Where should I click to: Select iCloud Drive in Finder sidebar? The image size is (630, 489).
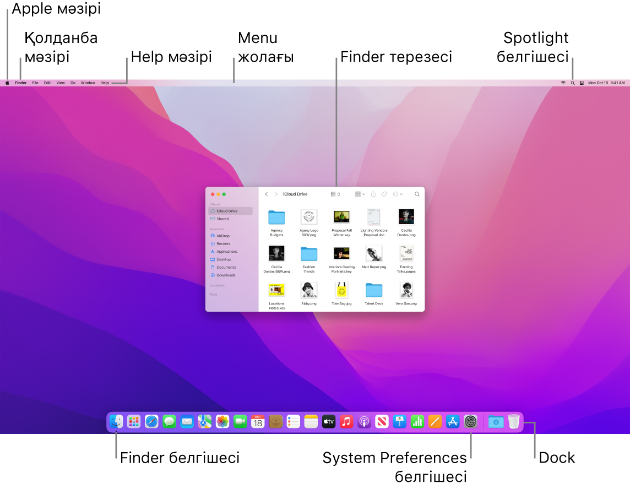click(231, 211)
